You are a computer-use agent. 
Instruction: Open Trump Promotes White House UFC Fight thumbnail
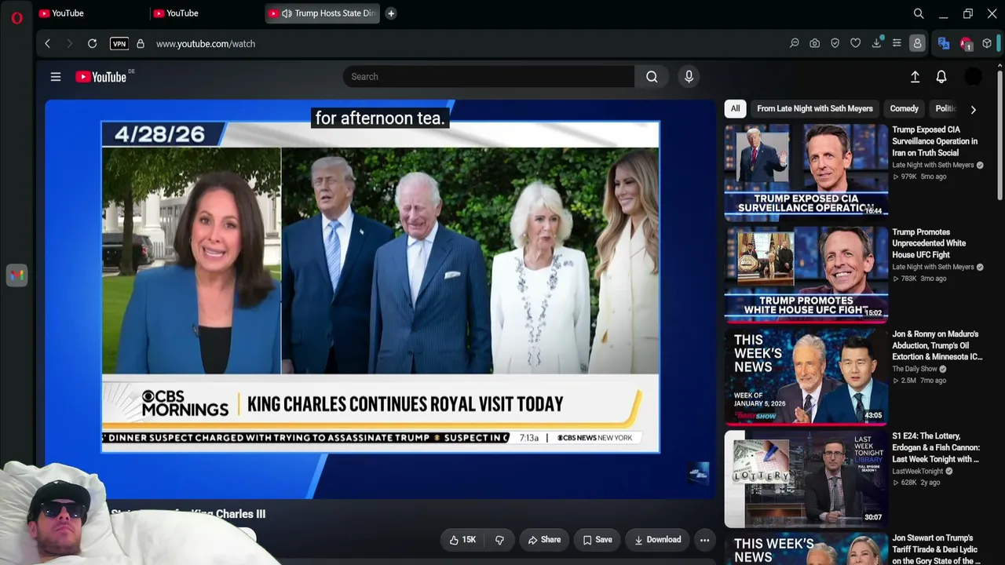806,273
